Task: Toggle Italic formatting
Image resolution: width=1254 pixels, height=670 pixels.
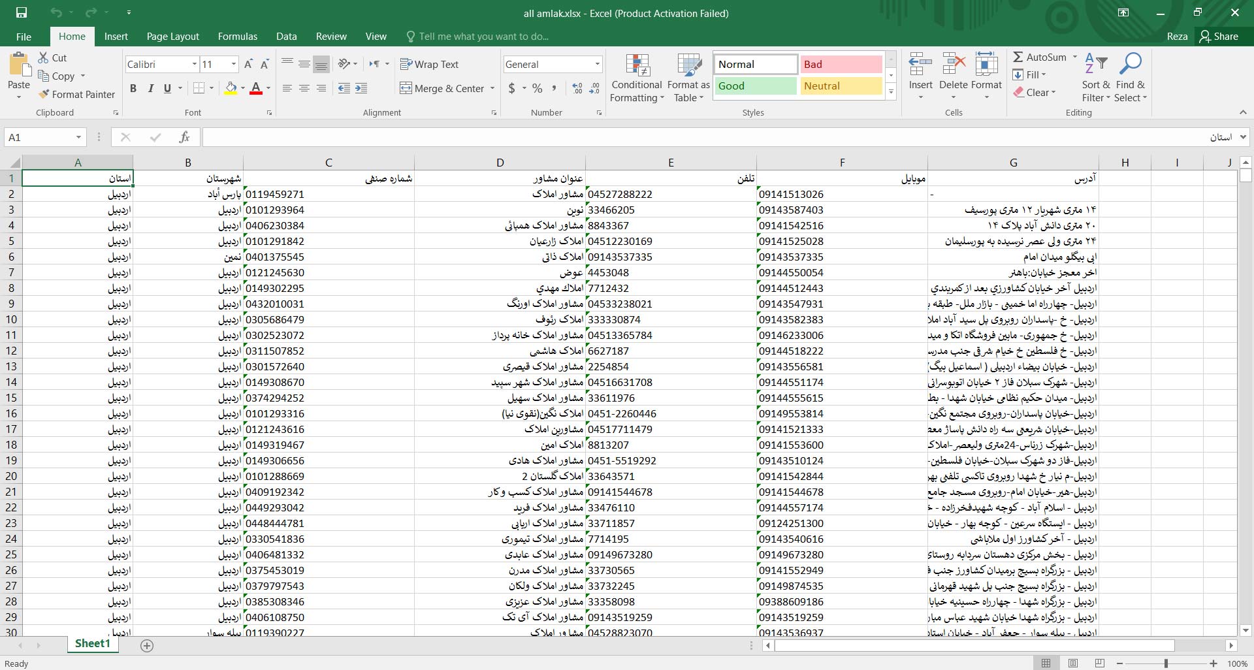Action: tap(150, 88)
